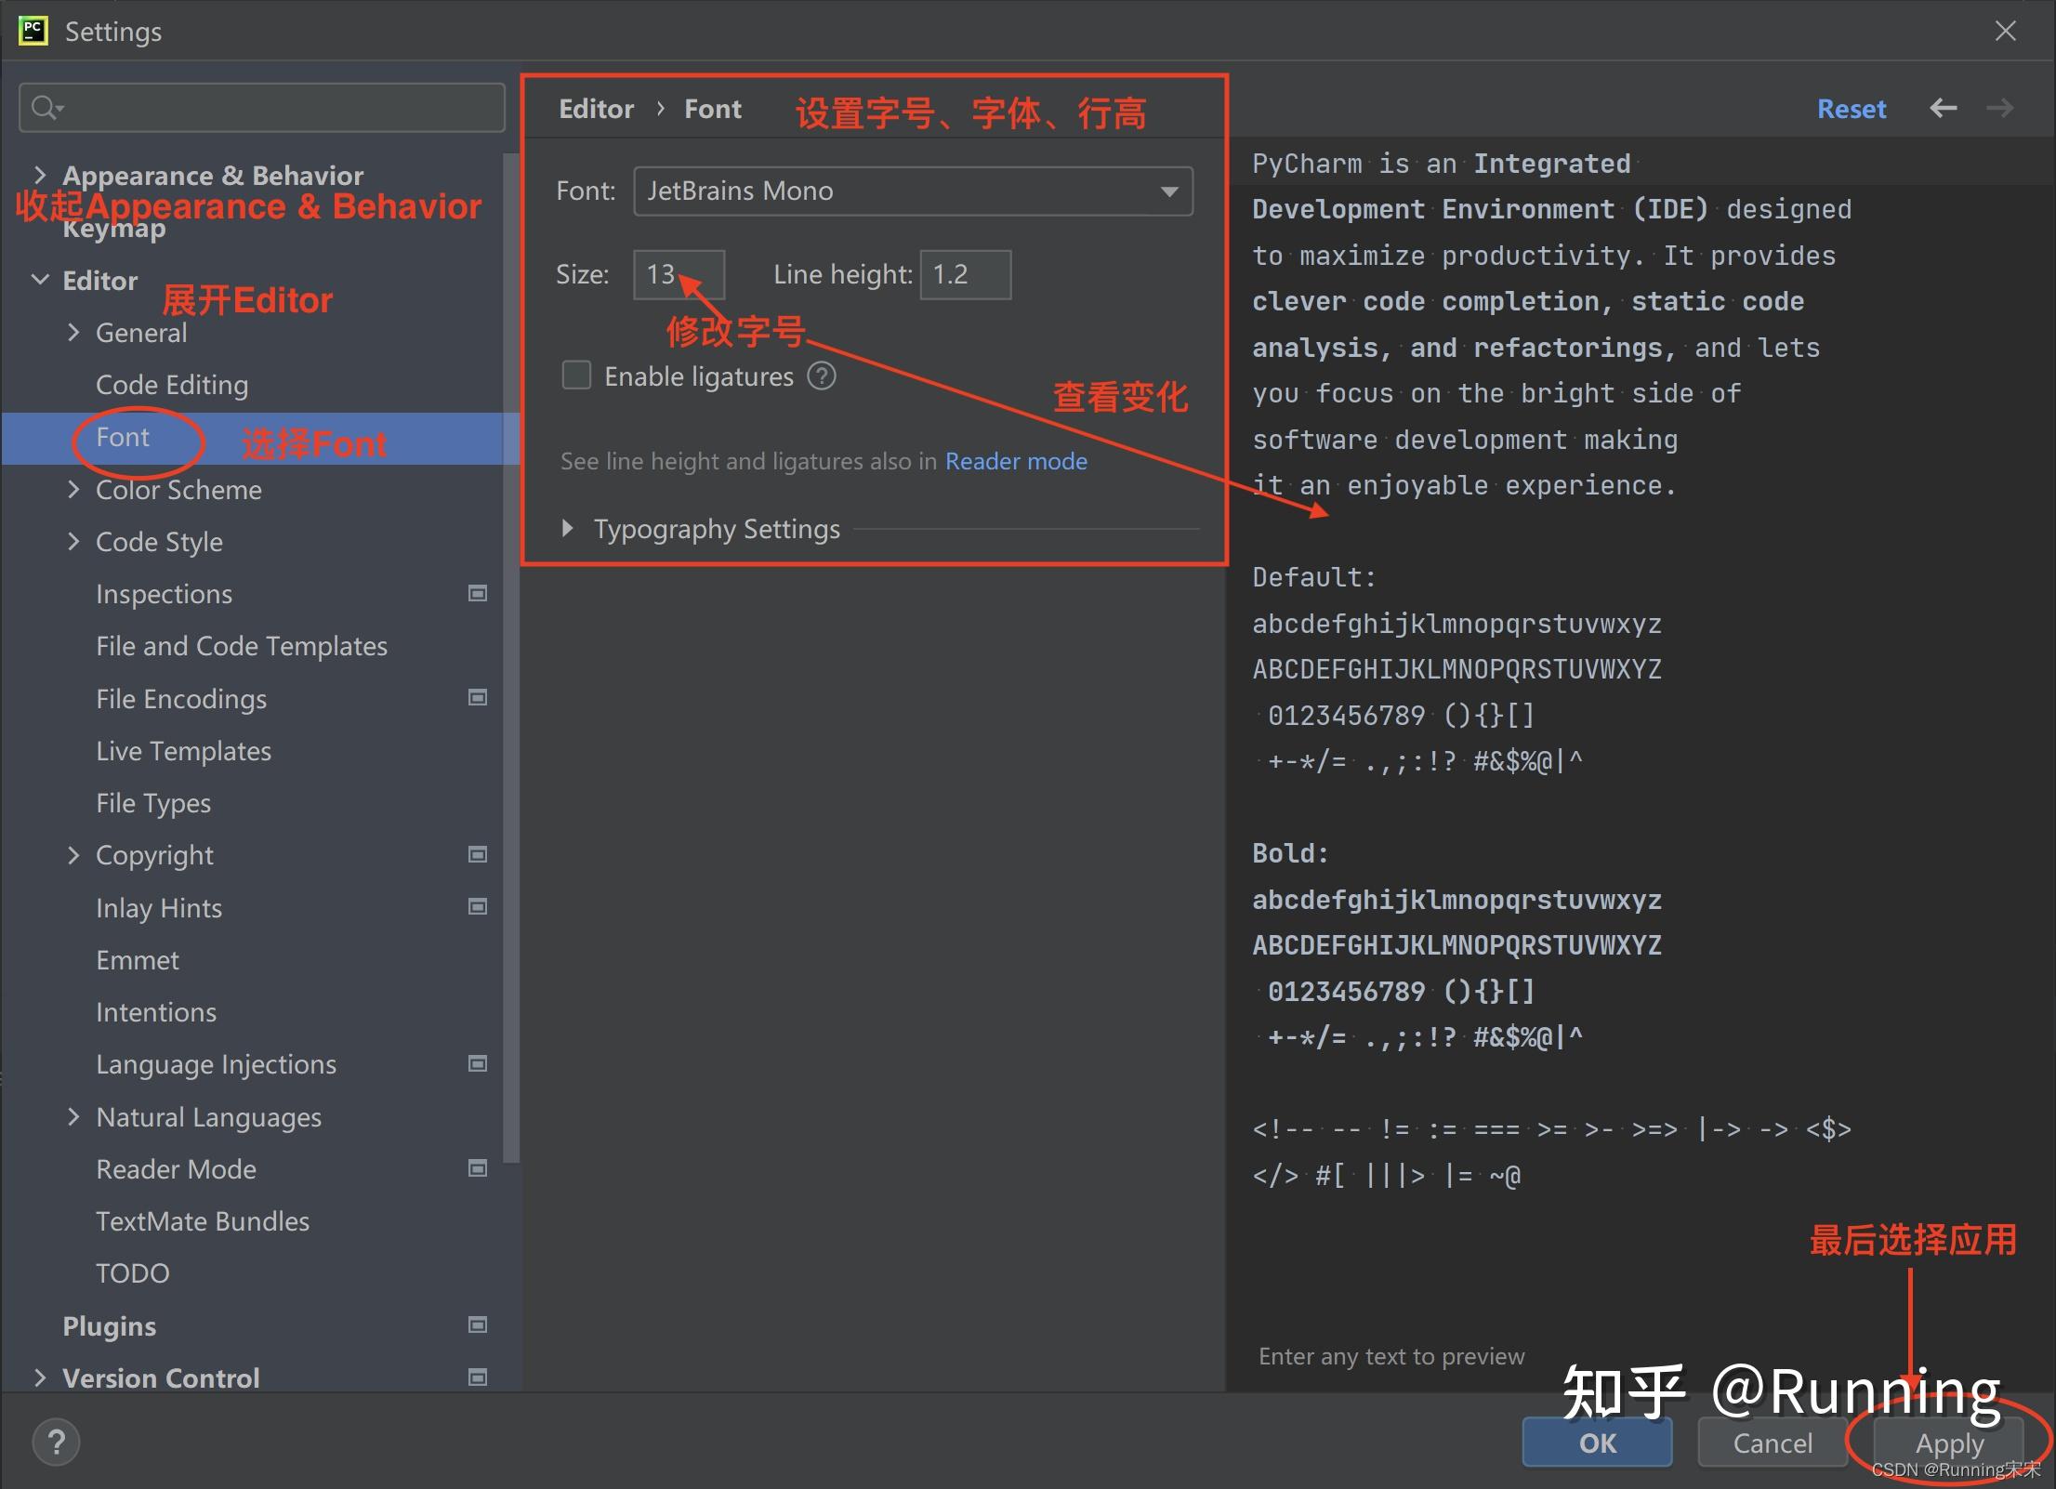Expand the Color Scheme tree node
Image resolution: width=2056 pixels, height=1489 pixels.
tap(74, 490)
